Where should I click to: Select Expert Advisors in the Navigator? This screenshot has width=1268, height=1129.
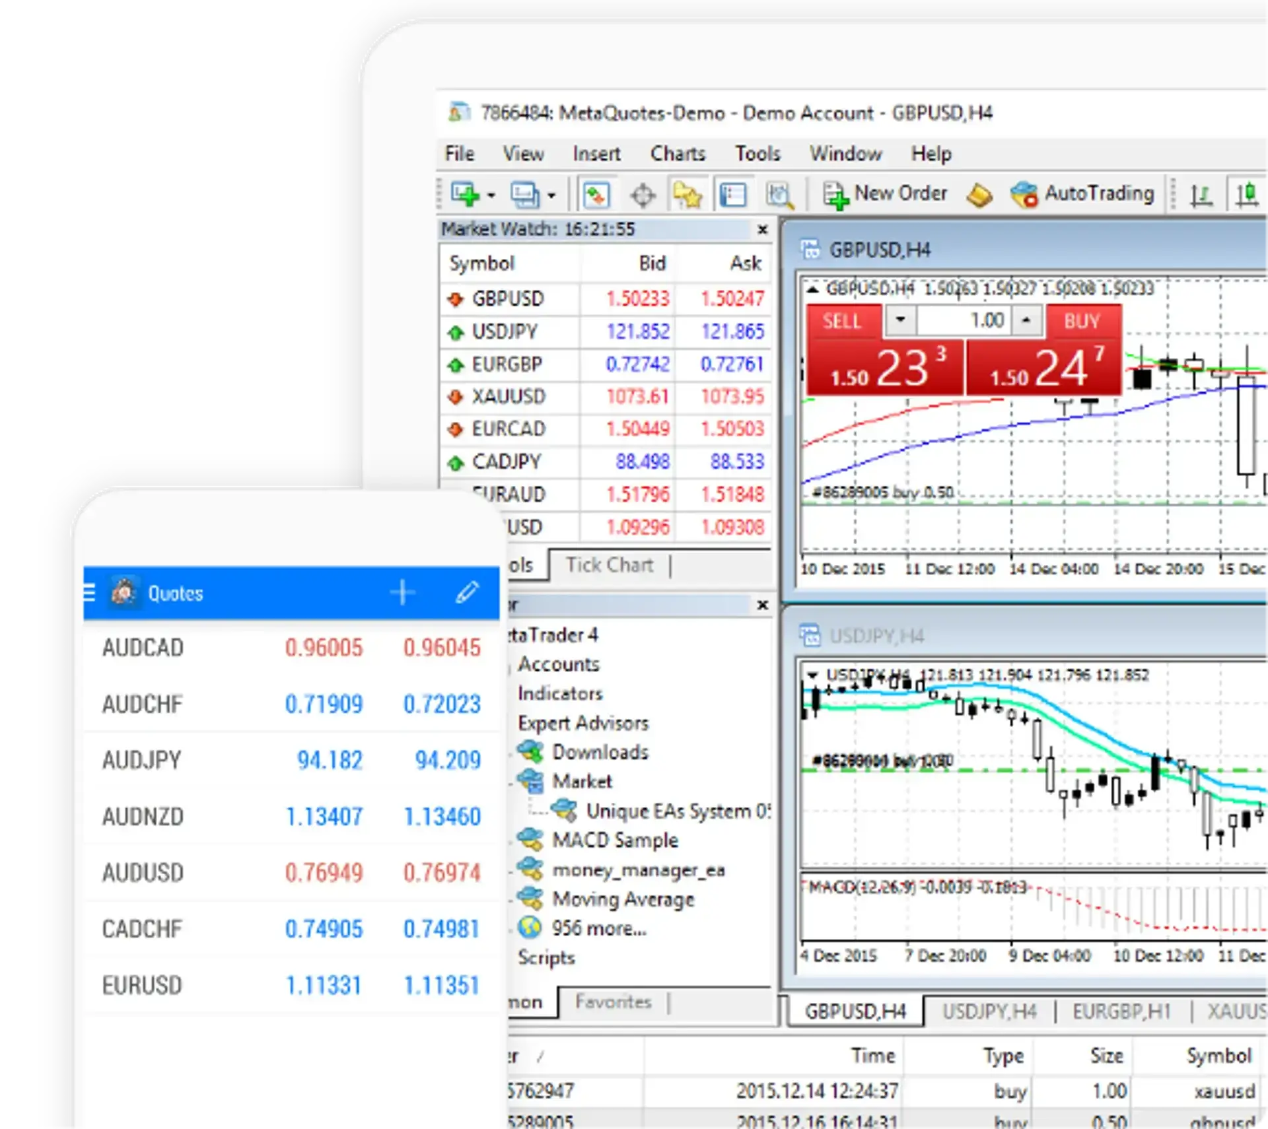coord(583,723)
